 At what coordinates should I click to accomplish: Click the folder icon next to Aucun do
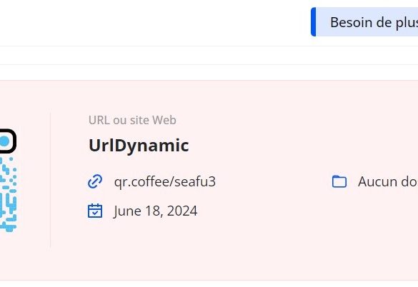point(339,181)
